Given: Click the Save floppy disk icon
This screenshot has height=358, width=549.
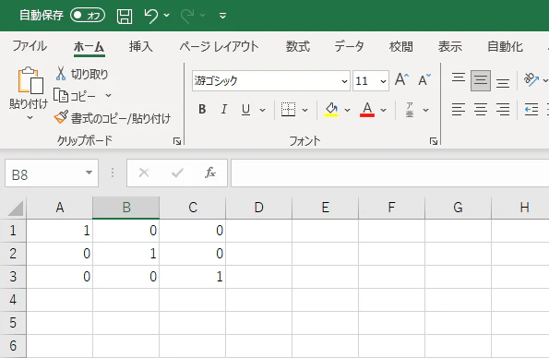Looking at the screenshot, I should click(x=125, y=16).
